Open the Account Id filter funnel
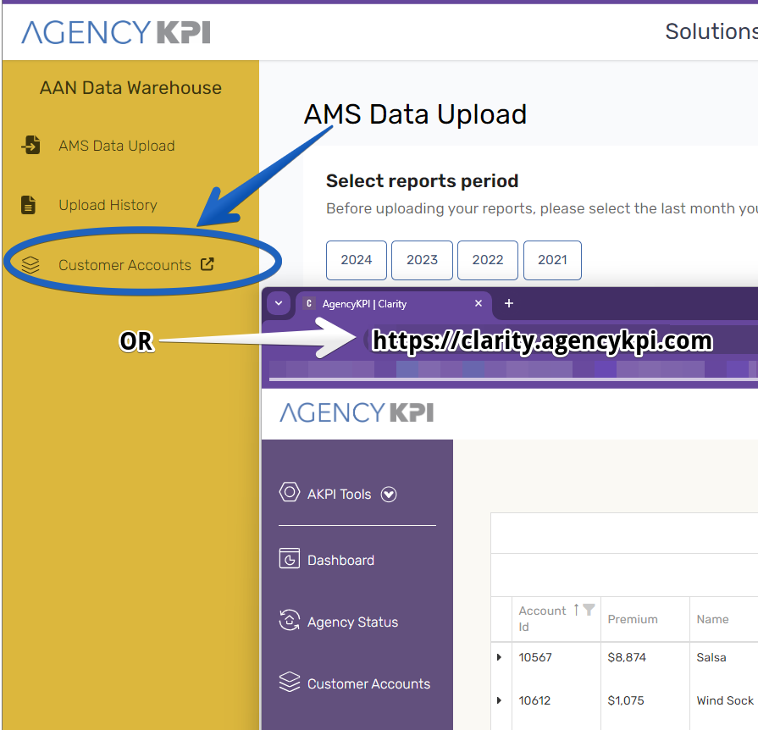The height and width of the screenshot is (730, 758). pos(589,610)
